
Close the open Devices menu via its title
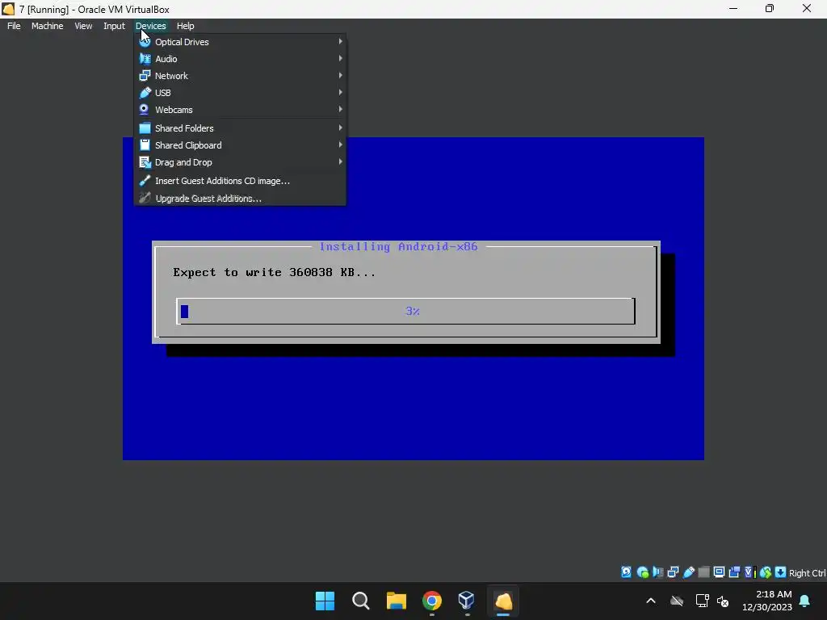coord(150,26)
